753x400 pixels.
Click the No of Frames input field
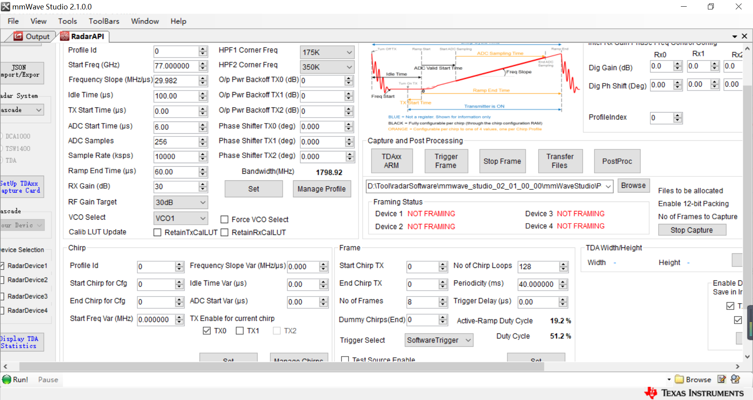423,302
